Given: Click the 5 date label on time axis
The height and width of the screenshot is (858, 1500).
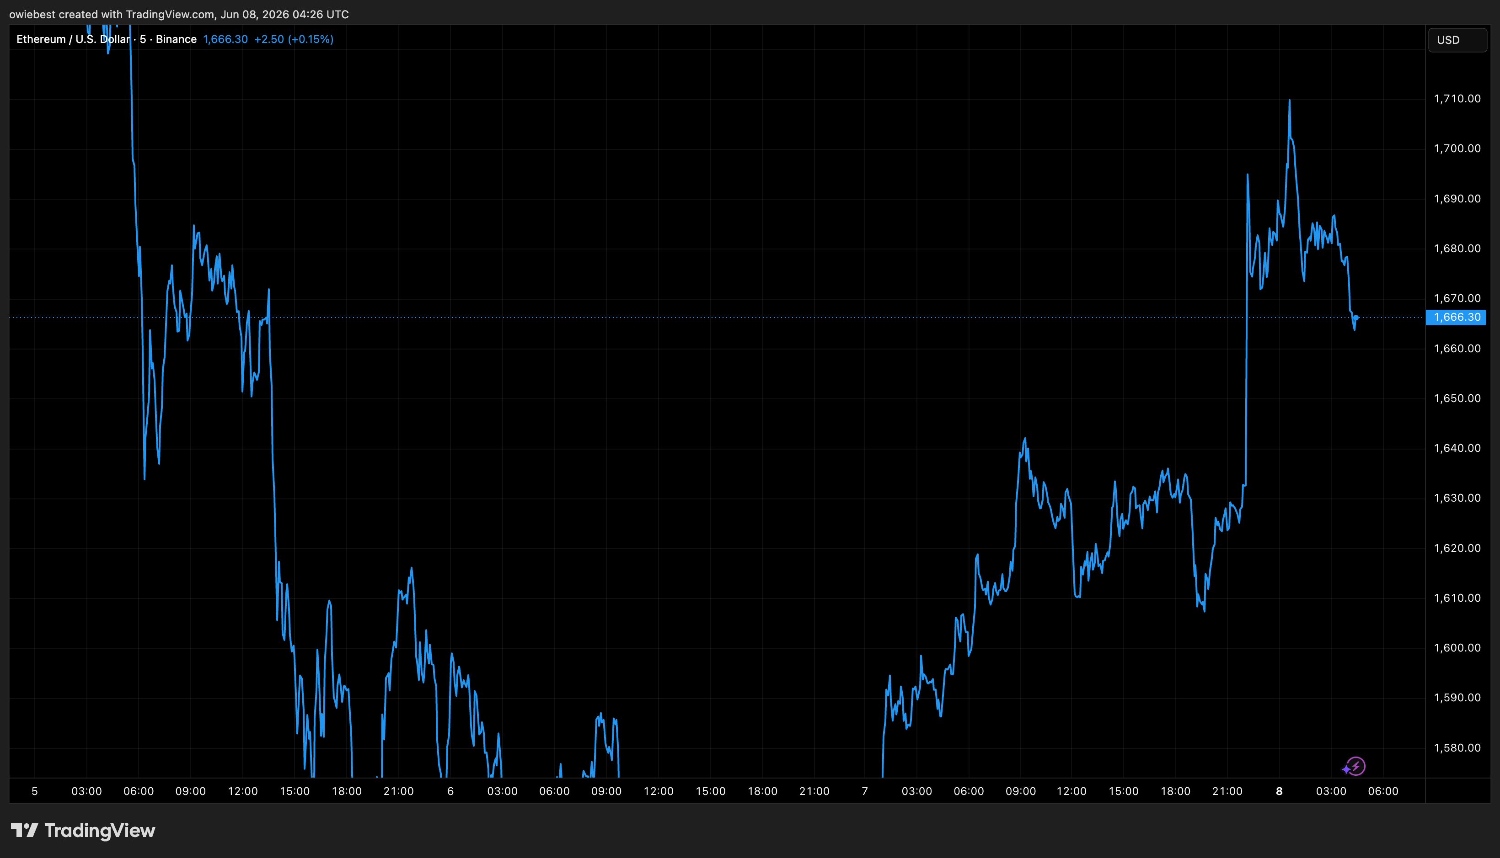Looking at the screenshot, I should tap(35, 791).
